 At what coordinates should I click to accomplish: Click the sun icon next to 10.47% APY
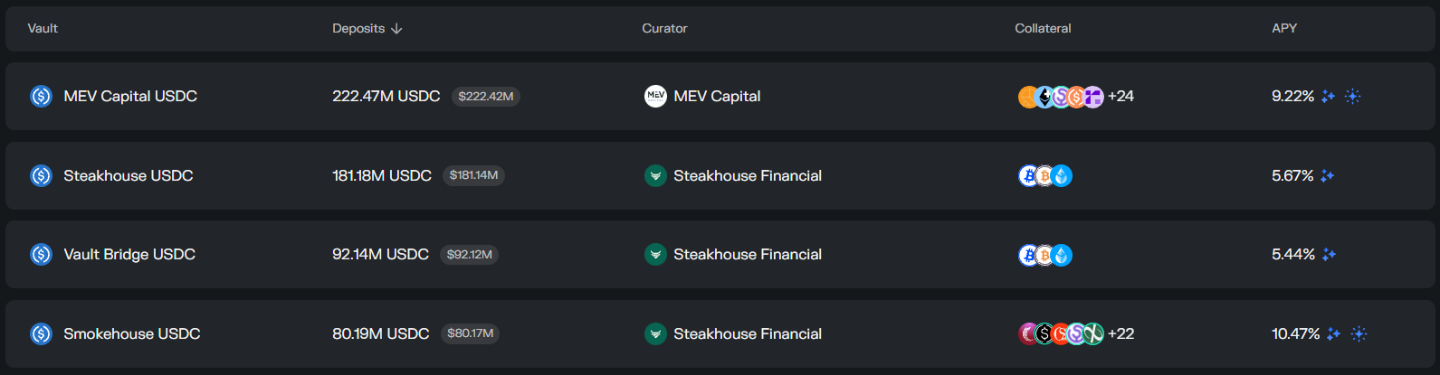1359,334
